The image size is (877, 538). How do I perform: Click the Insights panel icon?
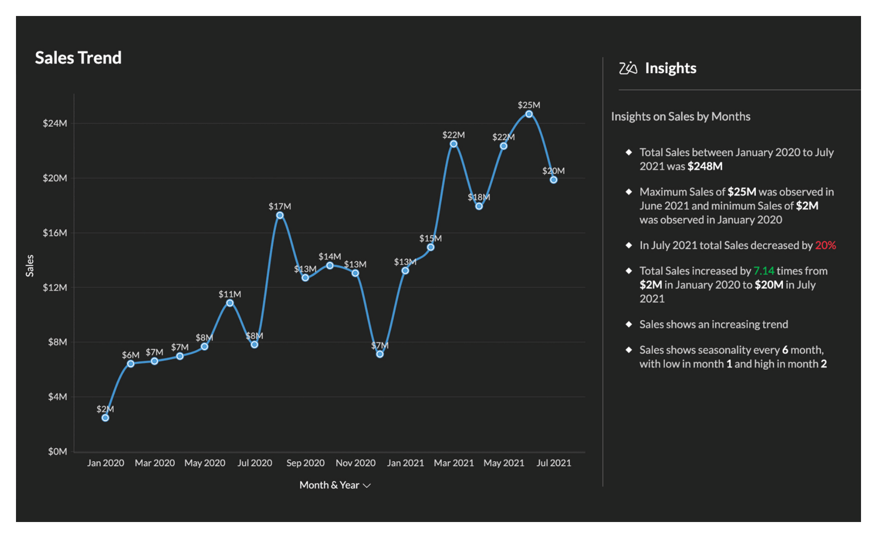(x=628, y=68)
